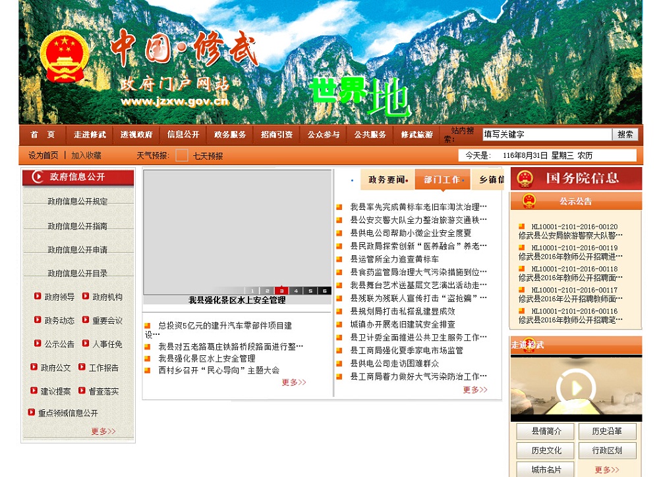Open the 公共服务 navigation menu

click(370, 135)
